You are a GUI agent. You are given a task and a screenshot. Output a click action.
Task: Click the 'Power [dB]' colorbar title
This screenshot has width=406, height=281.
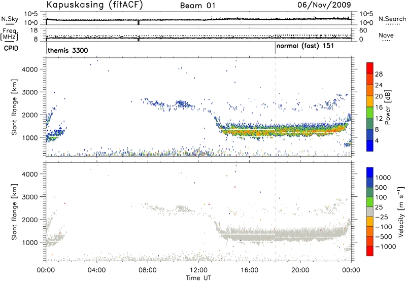coord(388,107)
